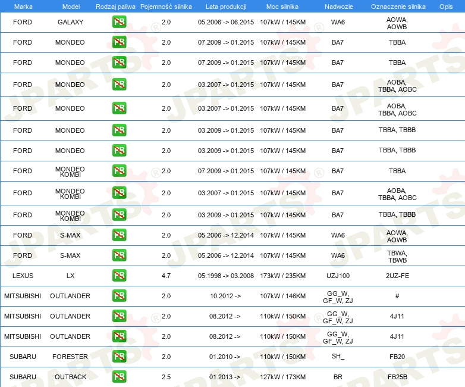Select the LX model cell
465x387 pixels.
[70, 276]
